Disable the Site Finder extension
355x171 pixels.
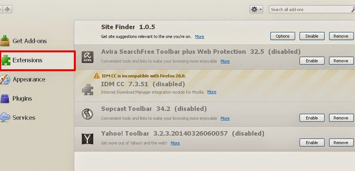pyautogui.click(x=312, y=36)
